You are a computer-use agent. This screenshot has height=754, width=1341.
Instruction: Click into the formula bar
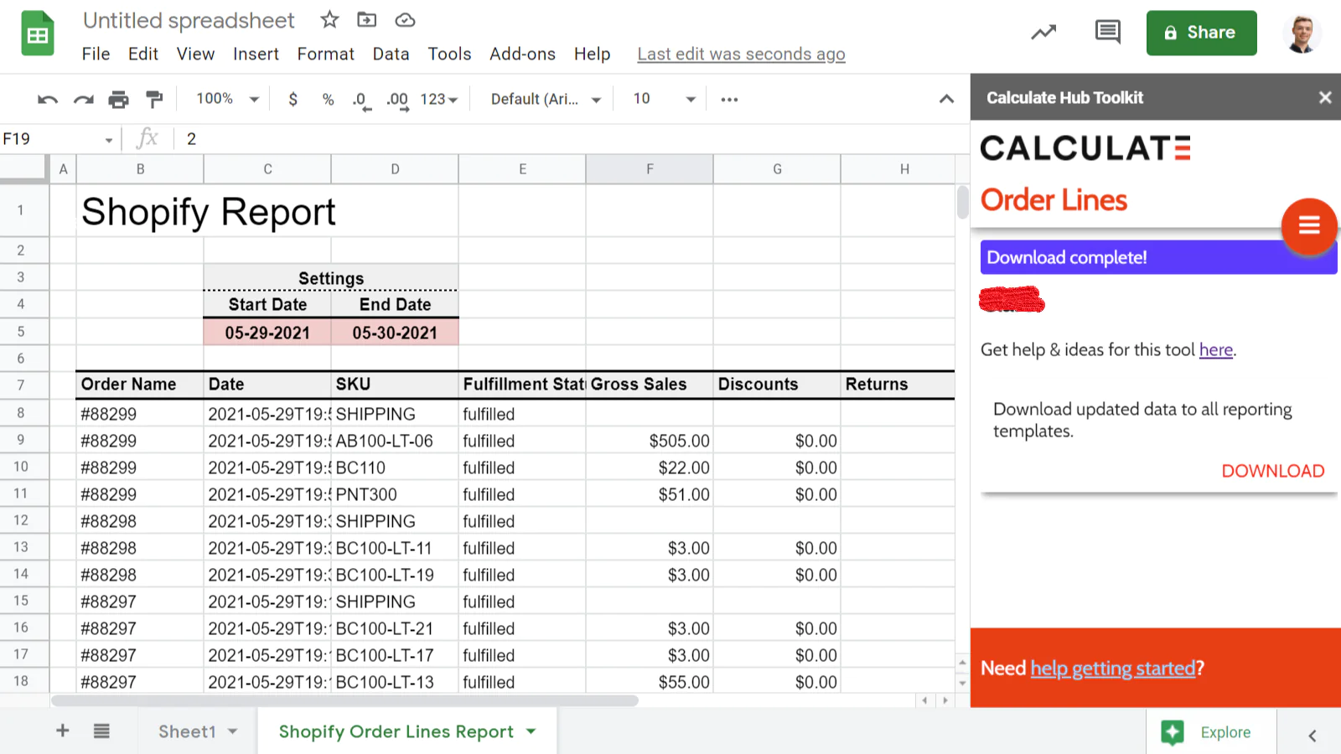pyautogui.click(x=570, y=139)
